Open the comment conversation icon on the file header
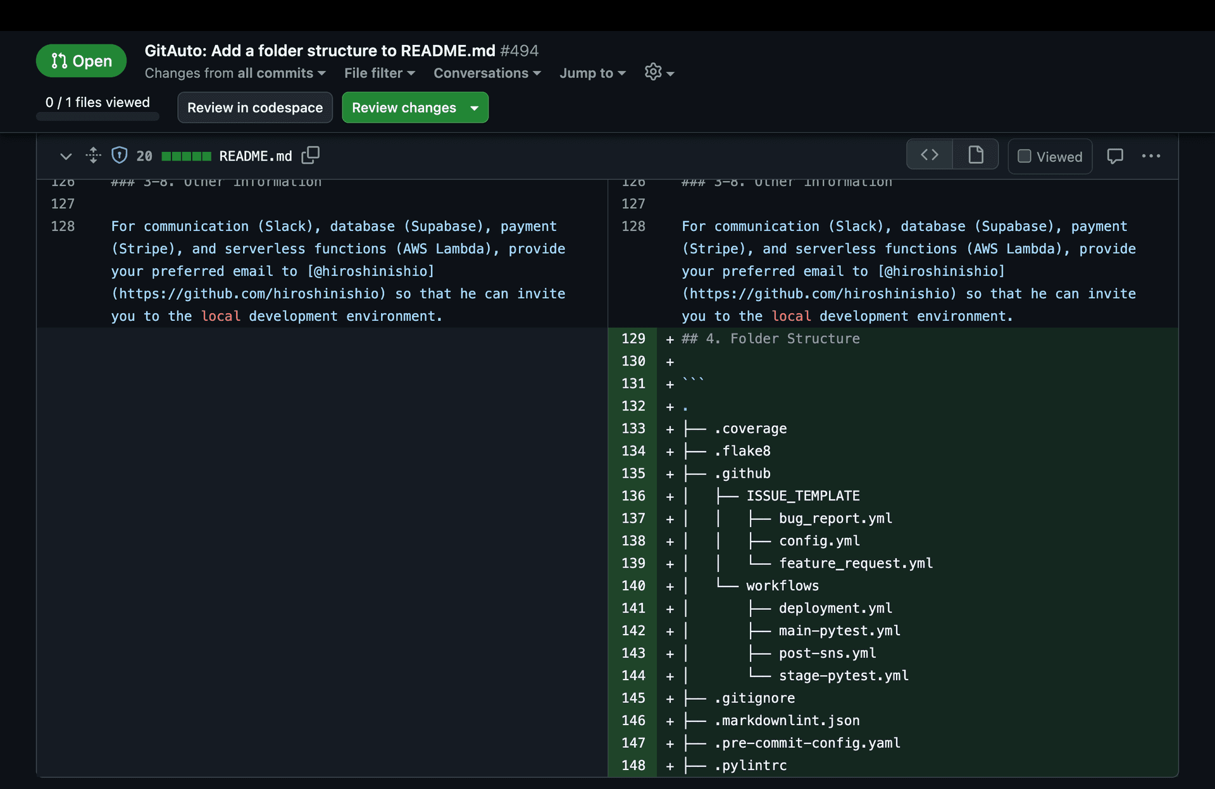 tap(1115, 156)
